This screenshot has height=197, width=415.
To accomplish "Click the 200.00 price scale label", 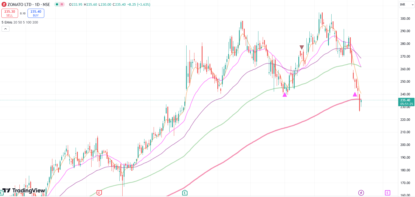I will 405,145.
